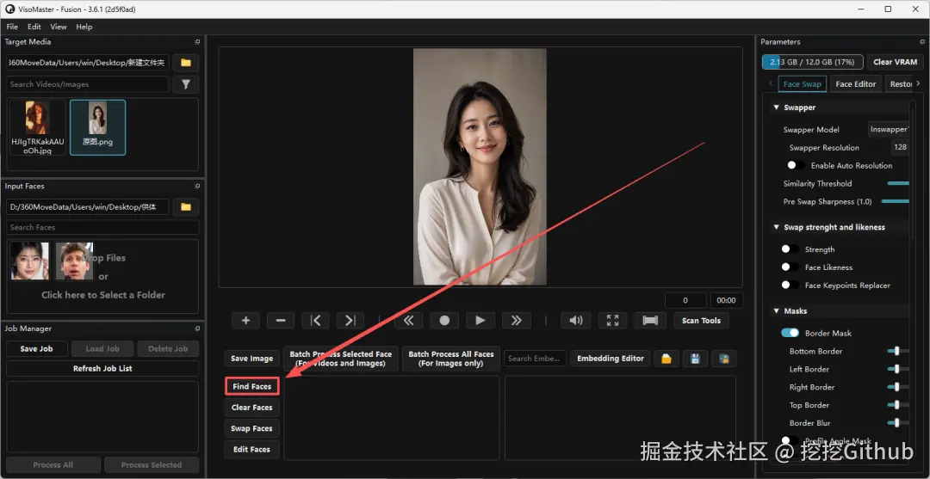Switch to the Face Editor tab

point(855,84)
